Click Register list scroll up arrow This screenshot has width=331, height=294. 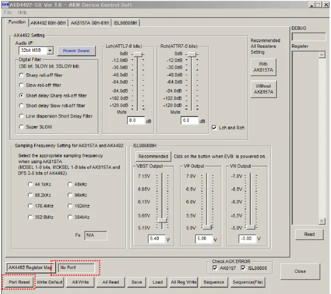click(x=322, y=55)
